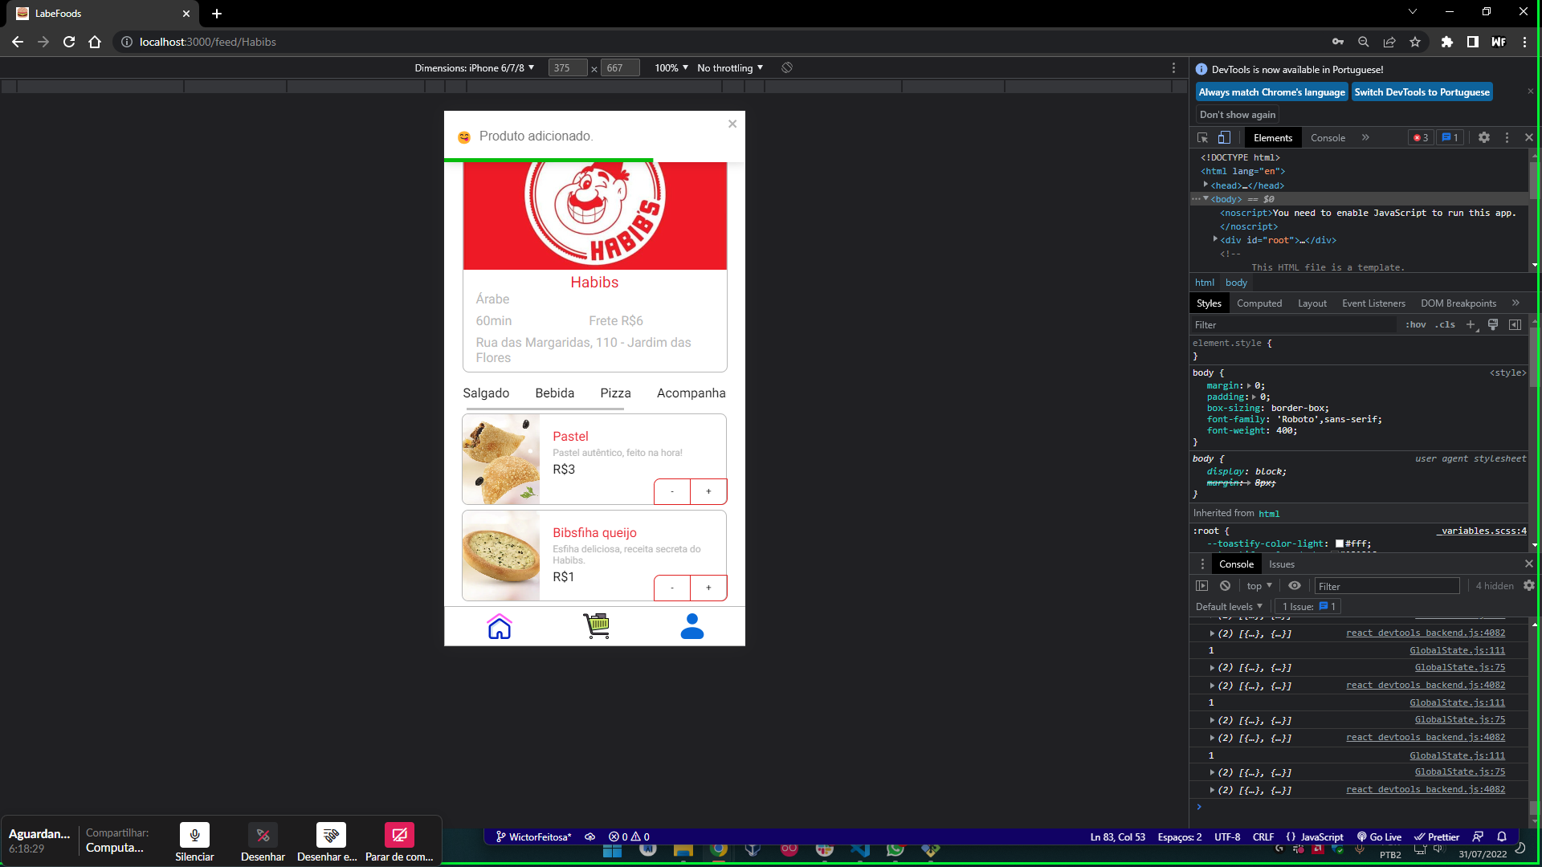
Task: Expand the head element in the DOM tree
Action: 1206,185
